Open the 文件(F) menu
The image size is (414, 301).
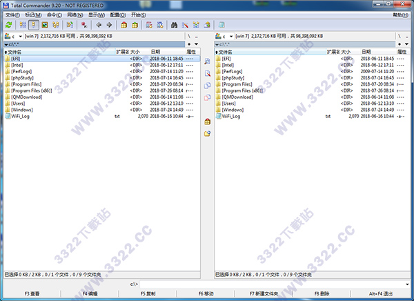tap(12, 15)
